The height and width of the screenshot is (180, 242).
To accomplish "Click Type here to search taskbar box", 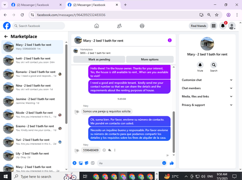I will click(x=45, y=177).
